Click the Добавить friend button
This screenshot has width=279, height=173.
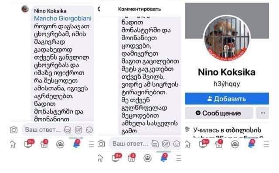pos(227,99)
